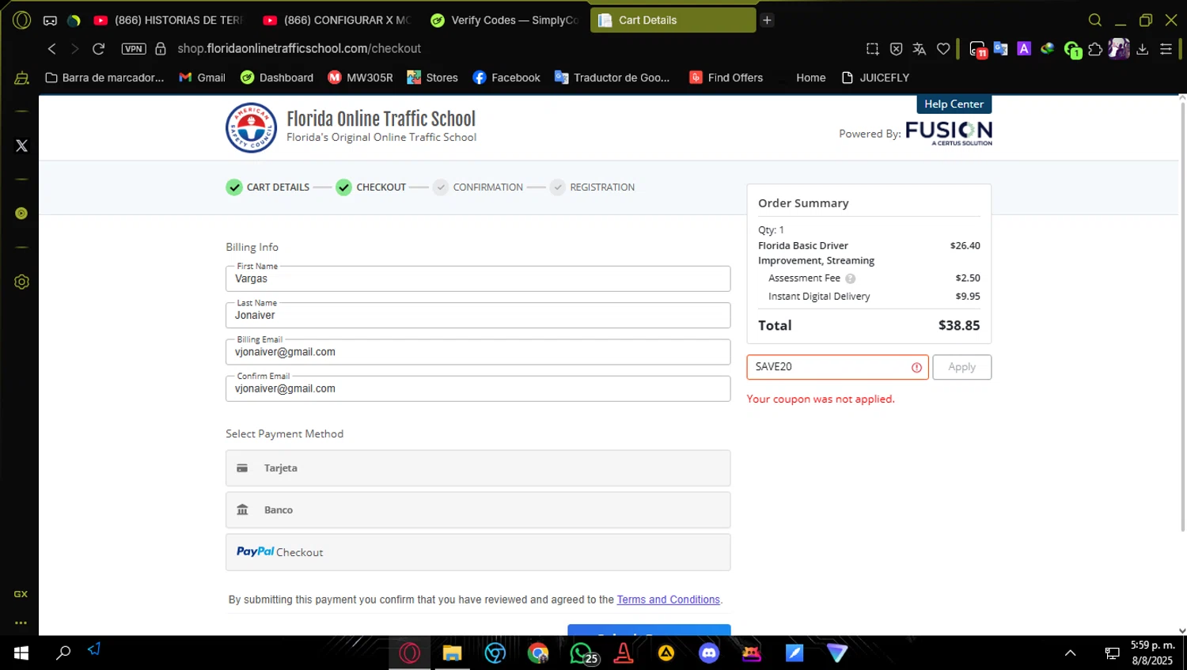Open the Terms and Conditions link
Viewport: 1187px width, 670px height.
pos(668,600)
